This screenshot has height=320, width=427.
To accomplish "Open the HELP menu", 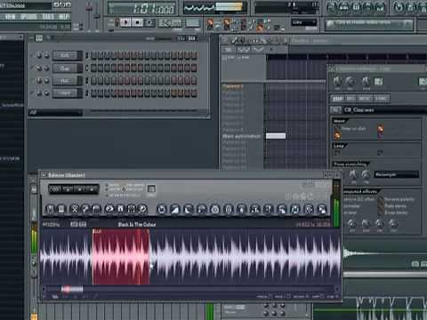I will point(63,17).
